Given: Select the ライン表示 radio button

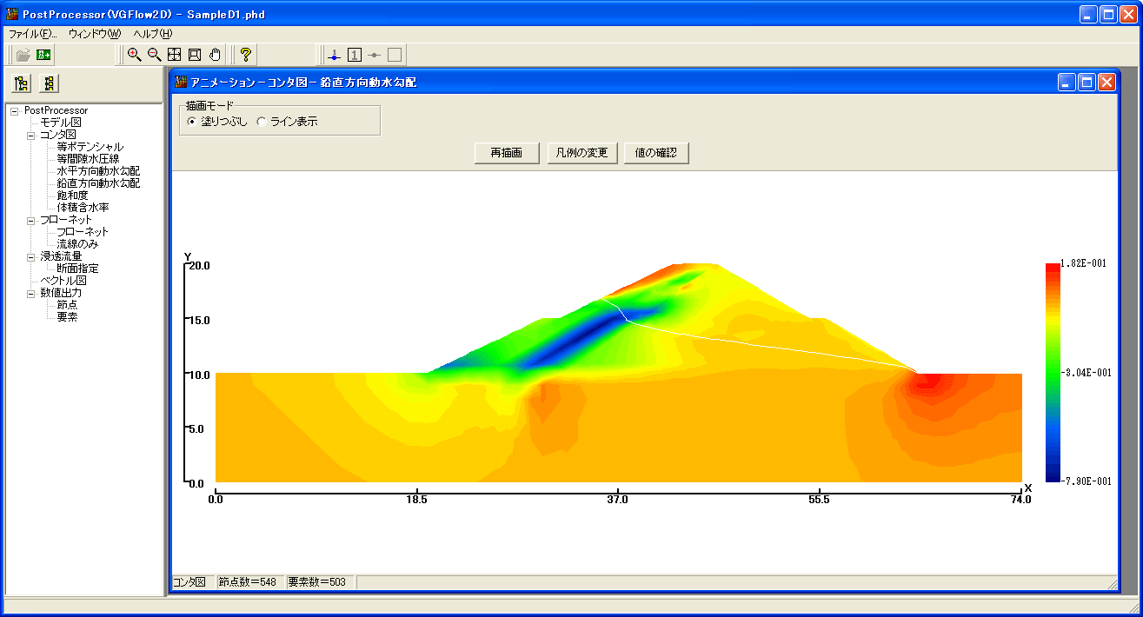Looking at the screenshot, I should (262, 122).
